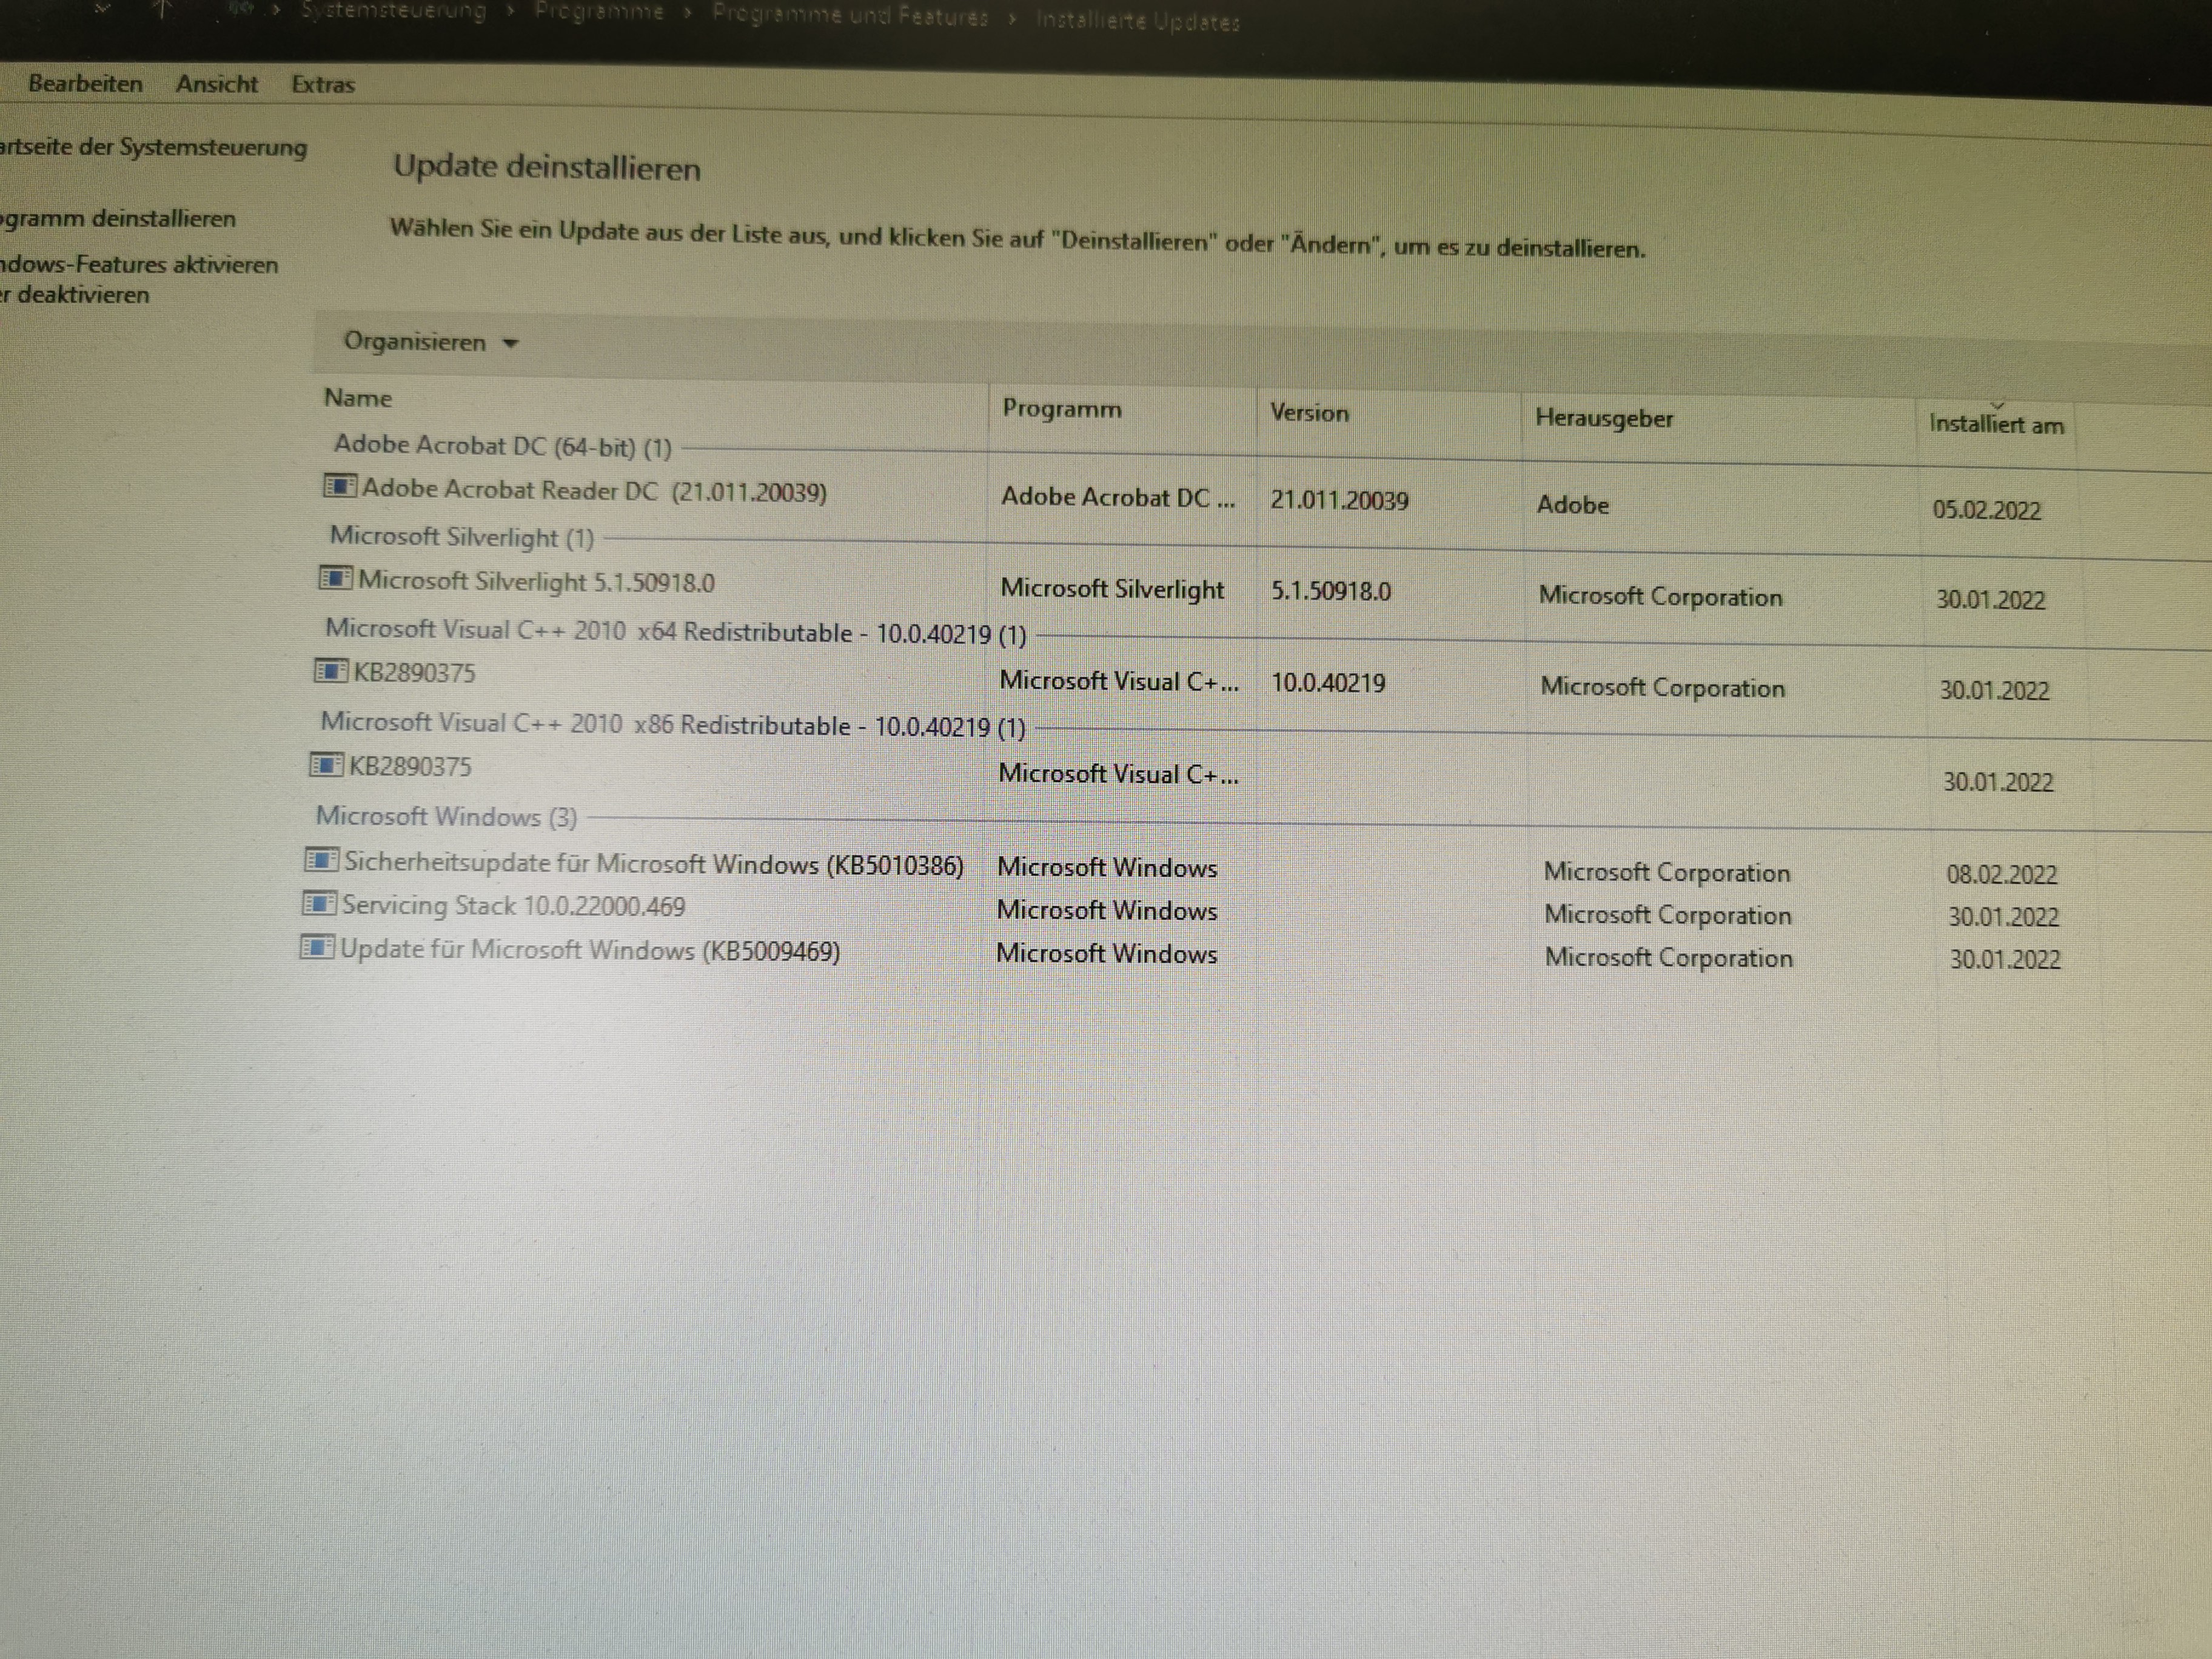Click the Sicherheitsupdate KB5010386 entry icon
Screen dimensions: 2212x1659
[x=321, y=859]
